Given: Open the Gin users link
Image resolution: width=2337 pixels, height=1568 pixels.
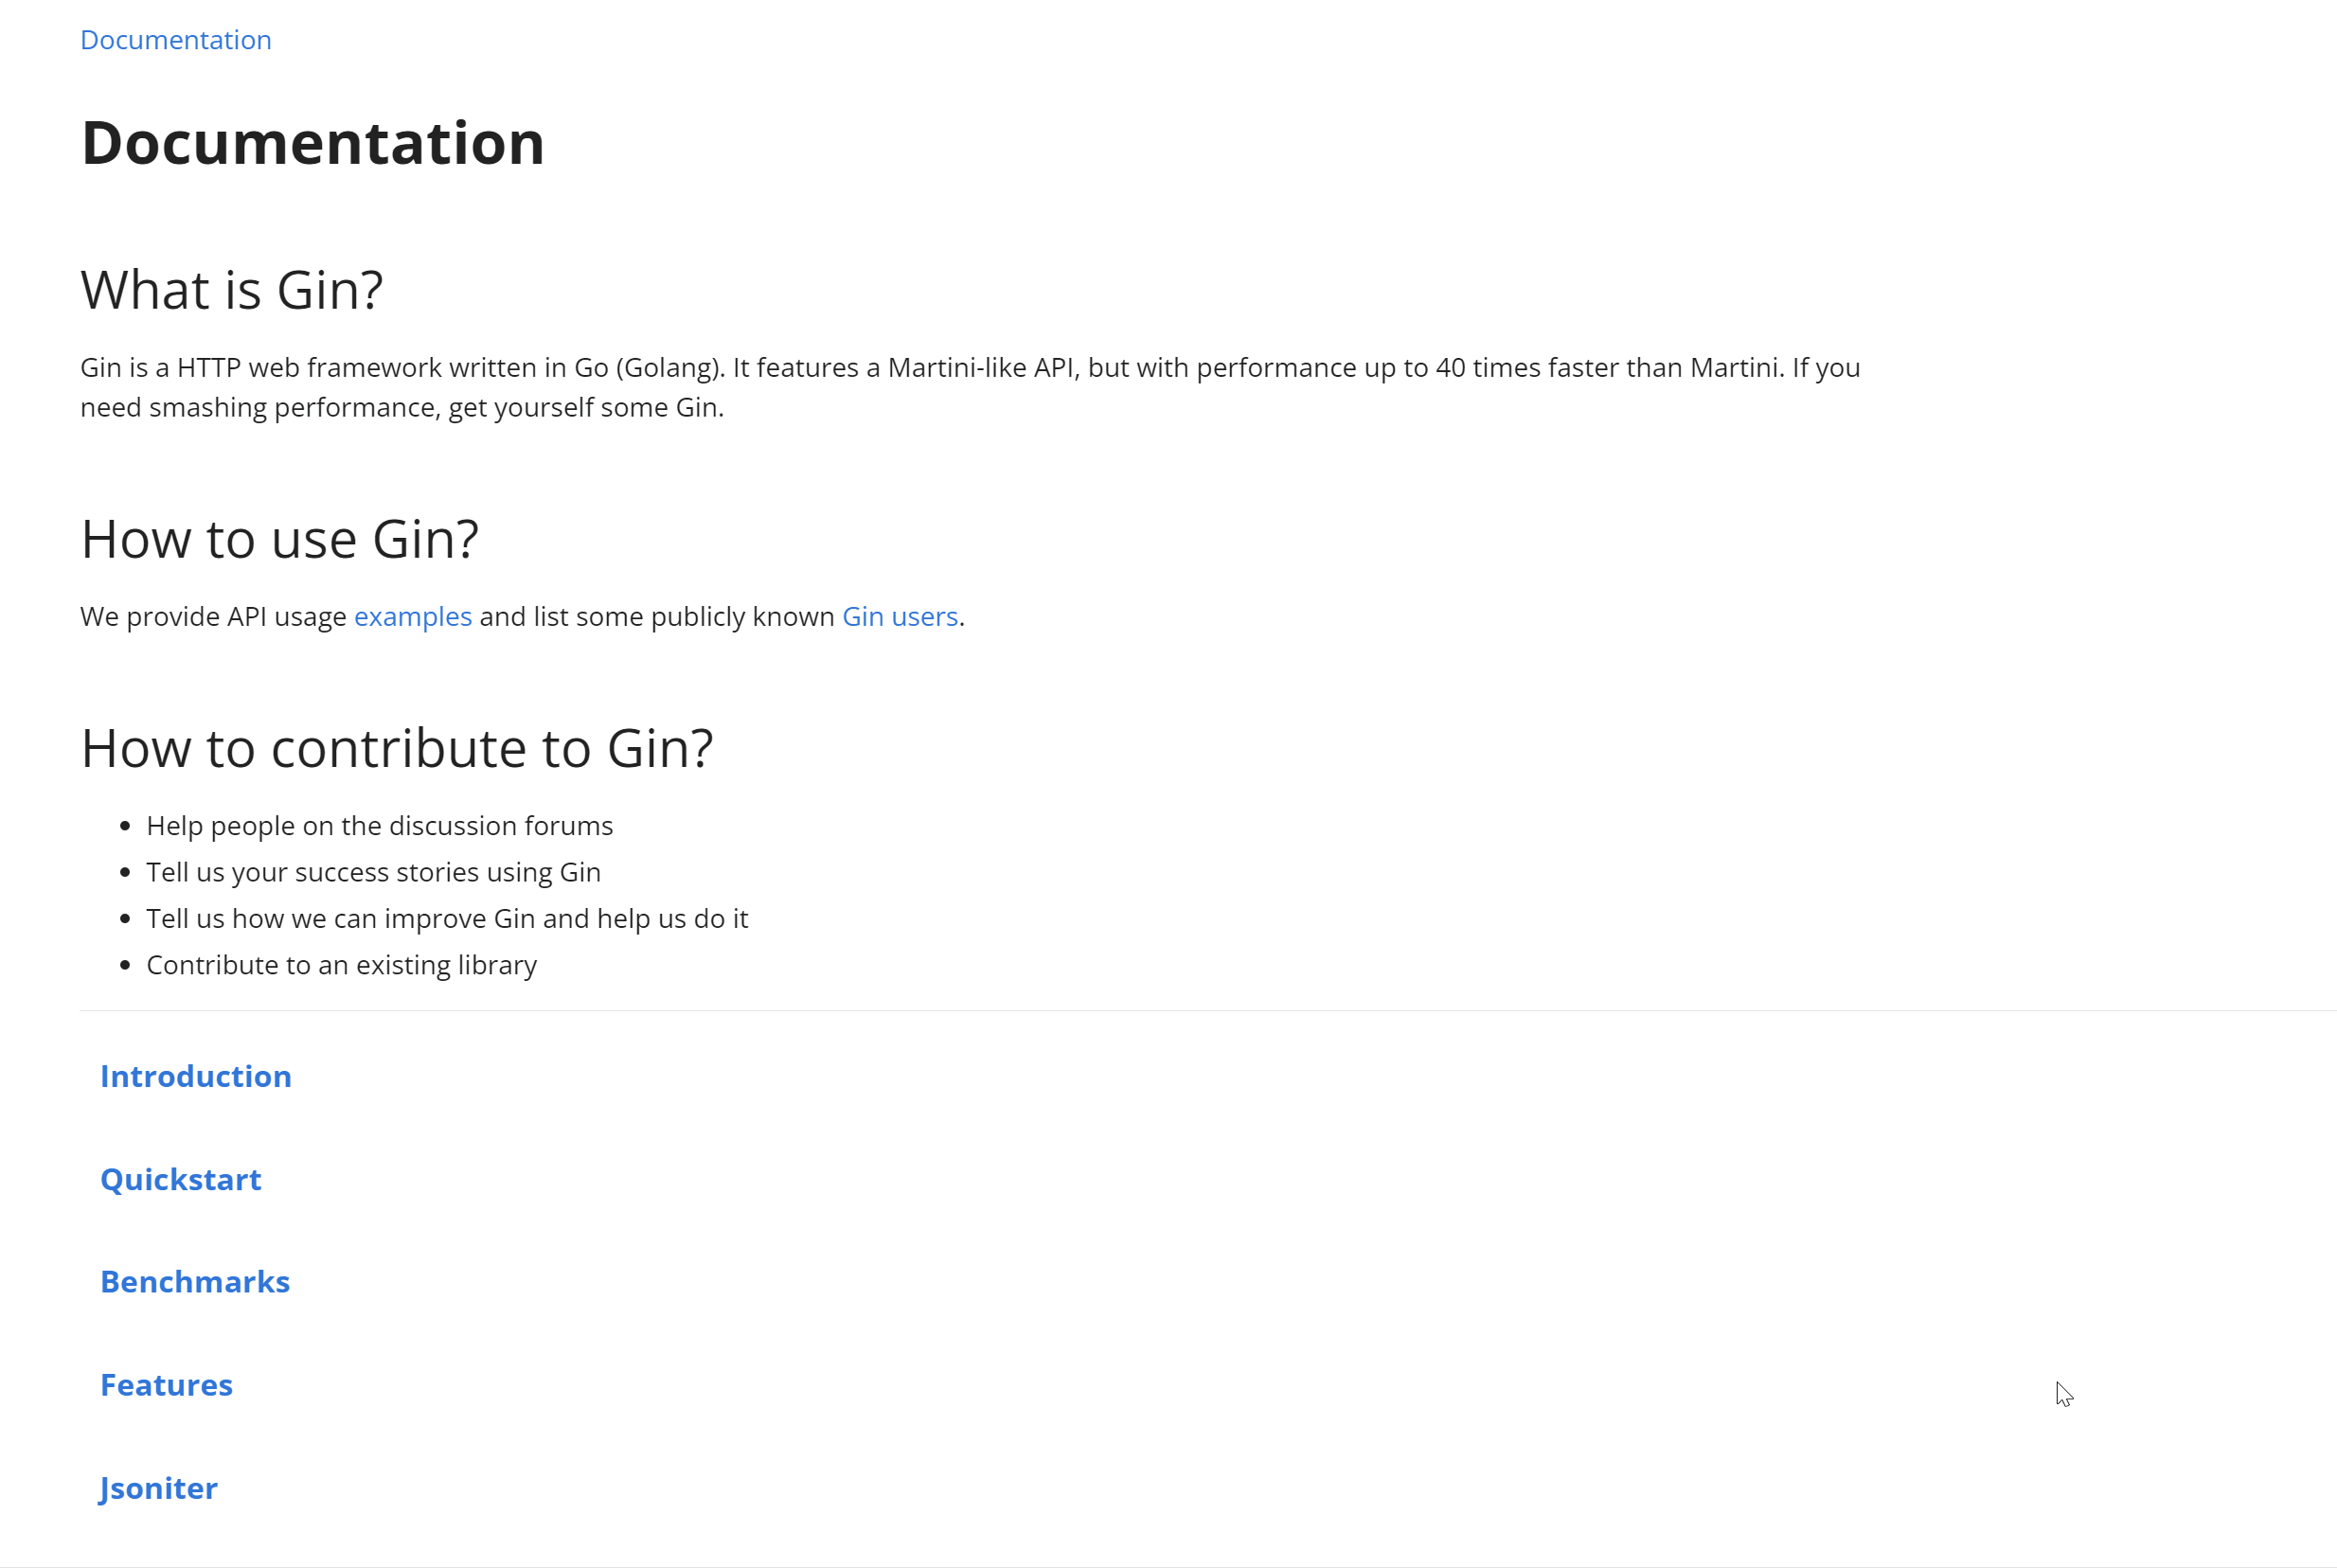Looking at the screenshot, I should (x=899, y=616).
